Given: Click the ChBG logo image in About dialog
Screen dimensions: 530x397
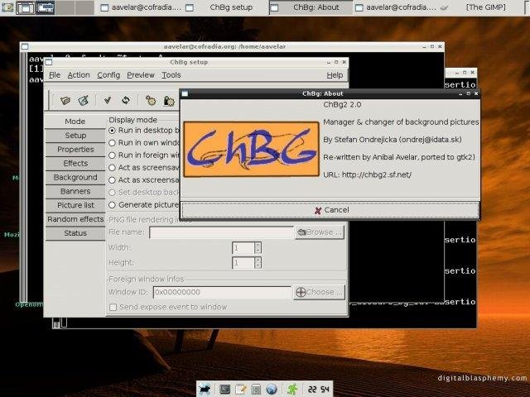Looking at the screenshot, I should pos(251,149).
